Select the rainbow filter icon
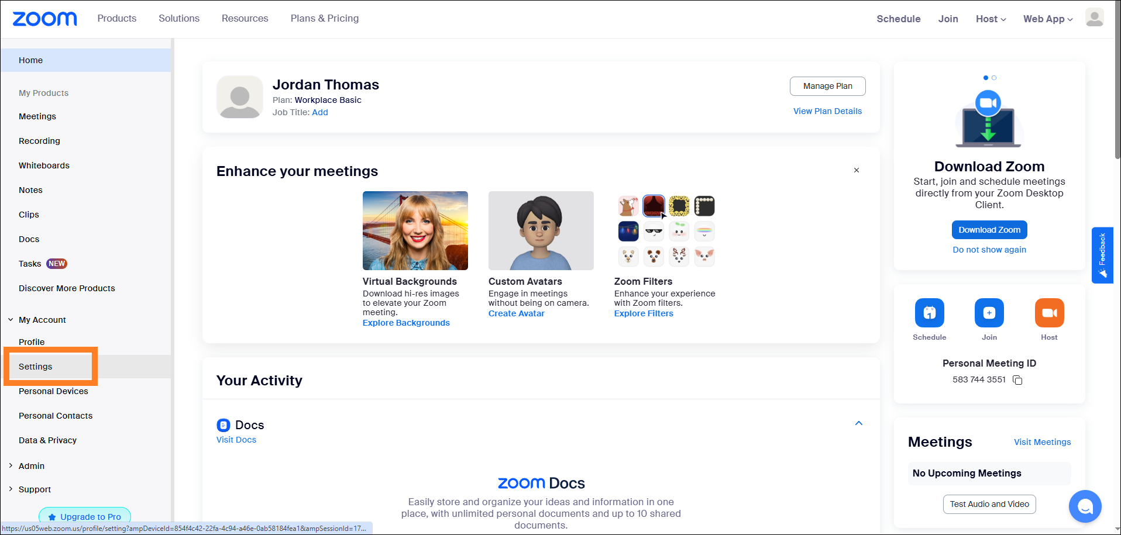Screen dimensions: 1121x535 [x=704, y=231]
